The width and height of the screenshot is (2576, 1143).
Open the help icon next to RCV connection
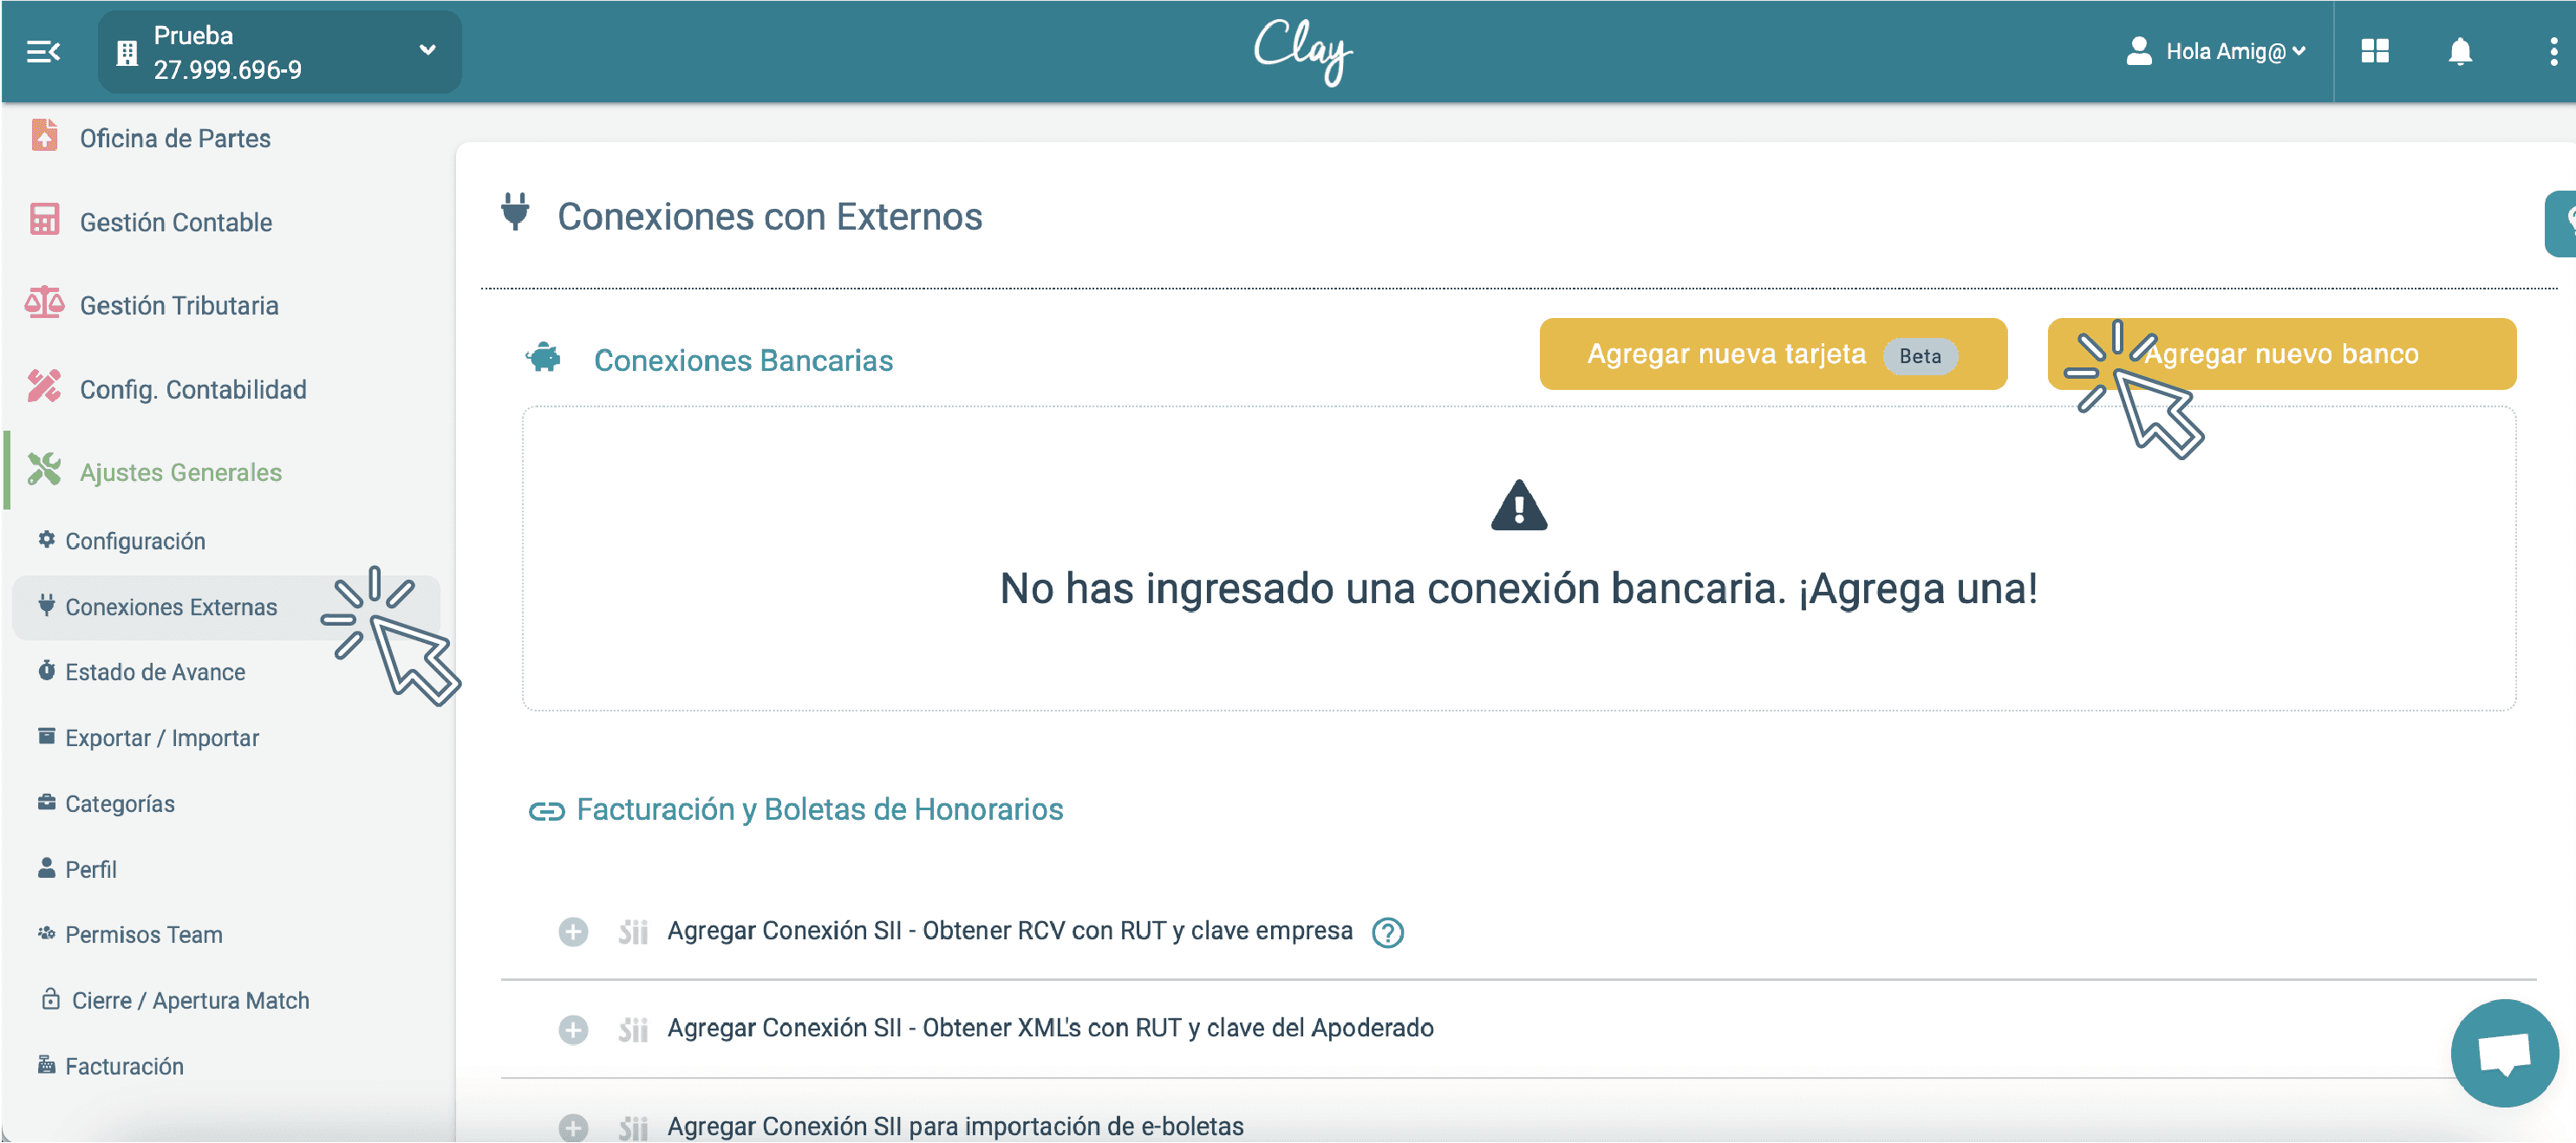1388,932
